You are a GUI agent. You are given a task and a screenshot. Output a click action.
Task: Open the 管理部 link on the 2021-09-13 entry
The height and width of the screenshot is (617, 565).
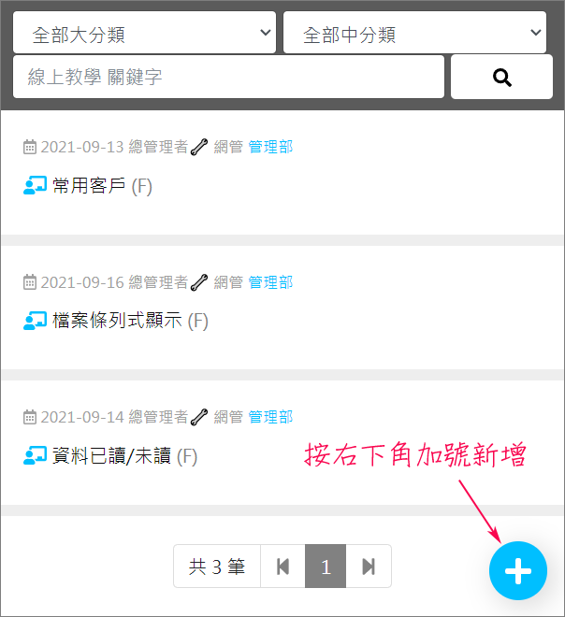pos(270,147)
